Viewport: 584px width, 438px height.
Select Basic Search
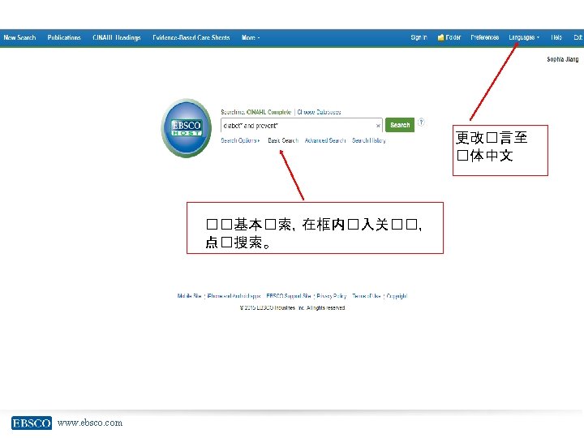283,140
